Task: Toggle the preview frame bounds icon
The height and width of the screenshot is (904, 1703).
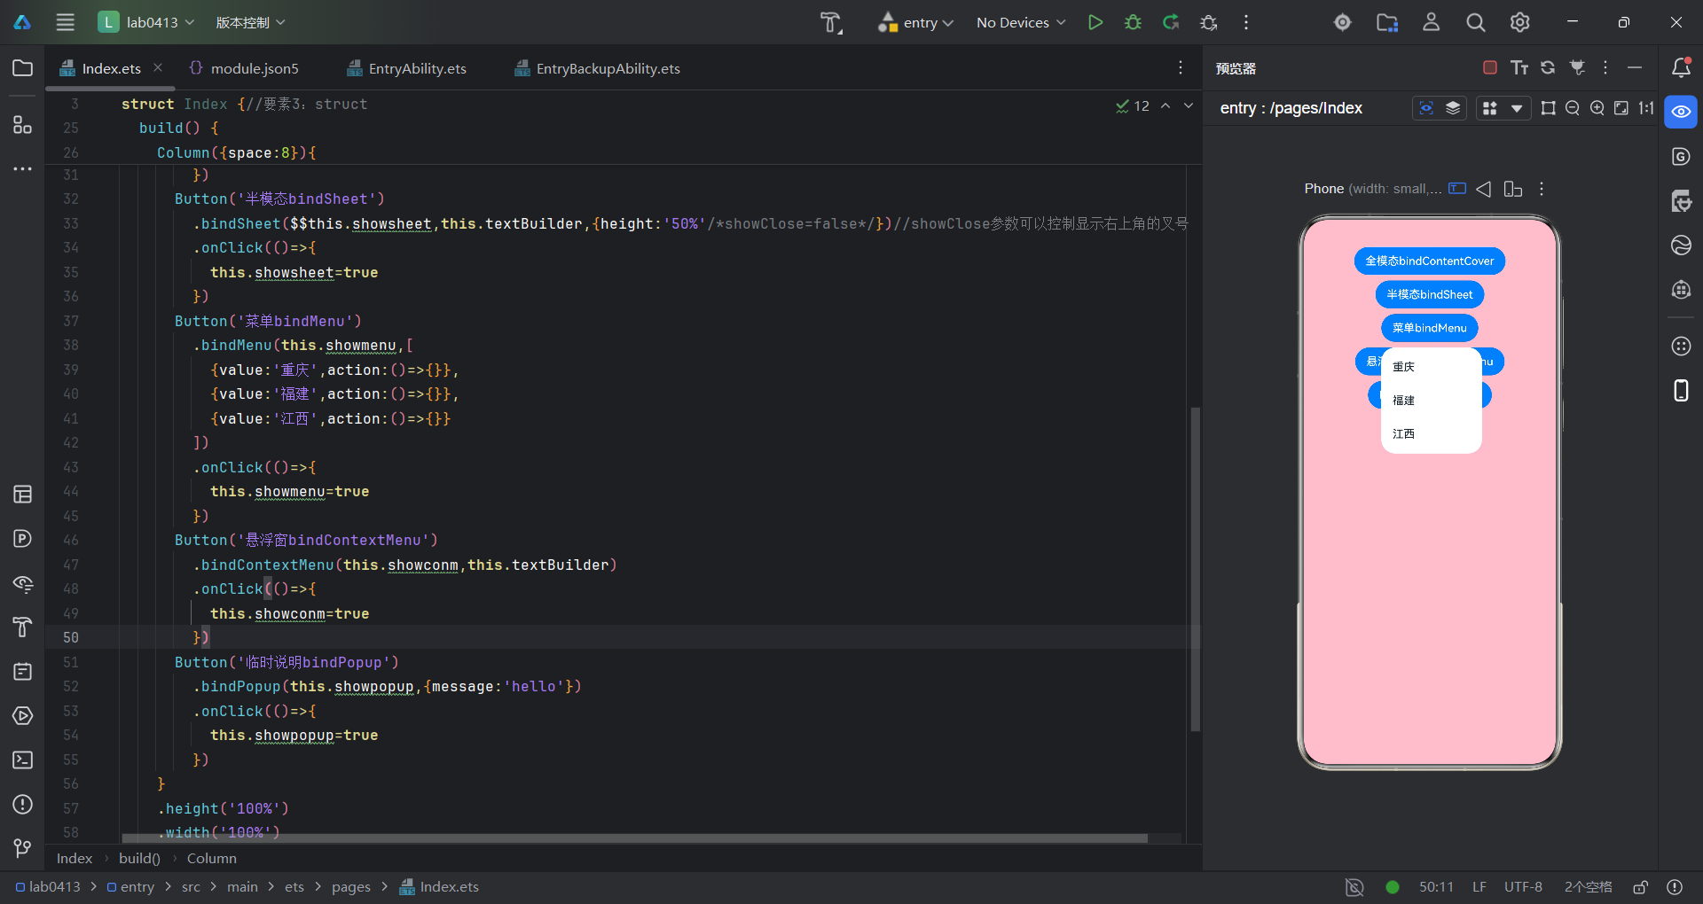Action: pyautogui.click(x=1549, y=108)
